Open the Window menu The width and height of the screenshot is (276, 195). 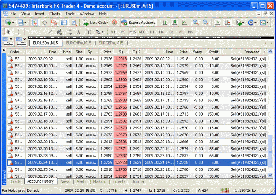pyautogui.click(x=87, y=14)
